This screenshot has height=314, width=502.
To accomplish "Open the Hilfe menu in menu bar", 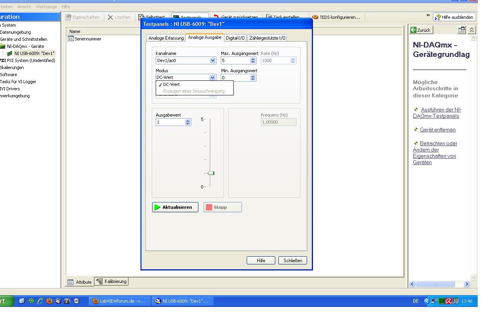I will point(65,7).
